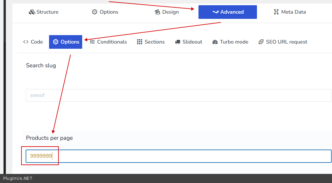This screenshot has width=332, height=183.
Task: Click the Products per page label
Action: click(x=49, y=138)
